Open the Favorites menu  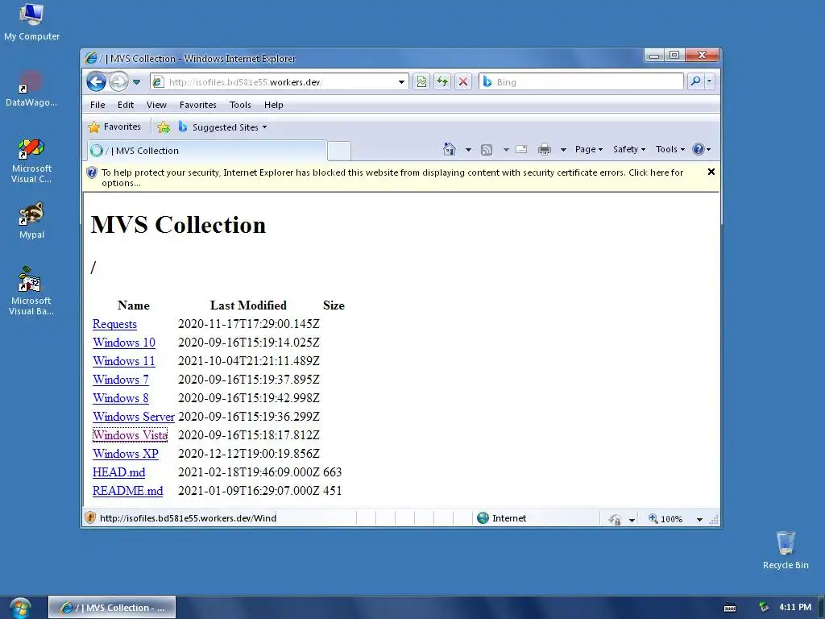[198, 105]
